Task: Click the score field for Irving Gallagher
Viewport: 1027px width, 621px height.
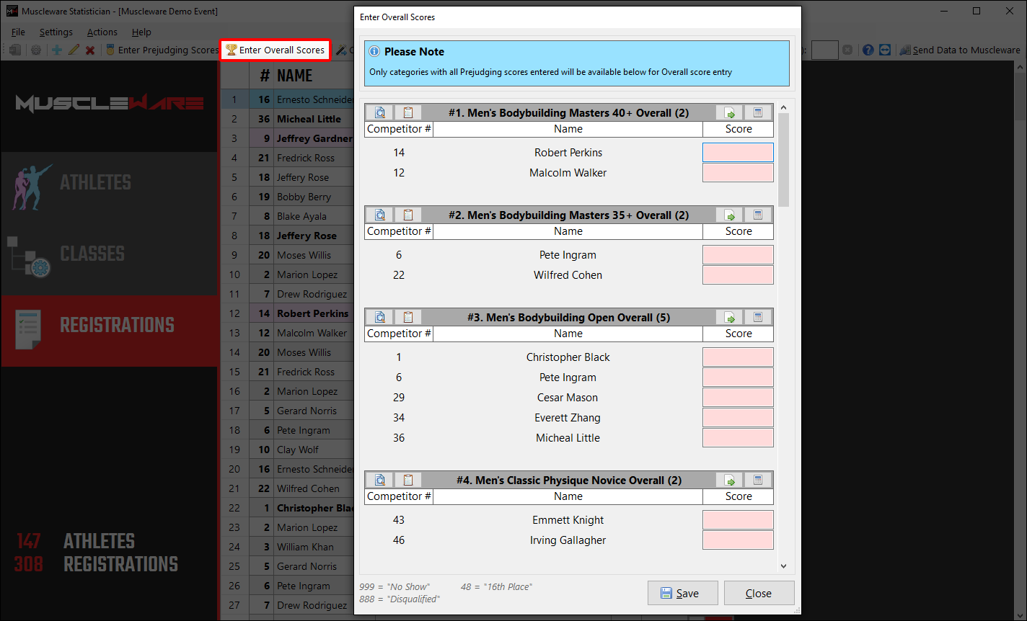Action: [x=738, y=540]
